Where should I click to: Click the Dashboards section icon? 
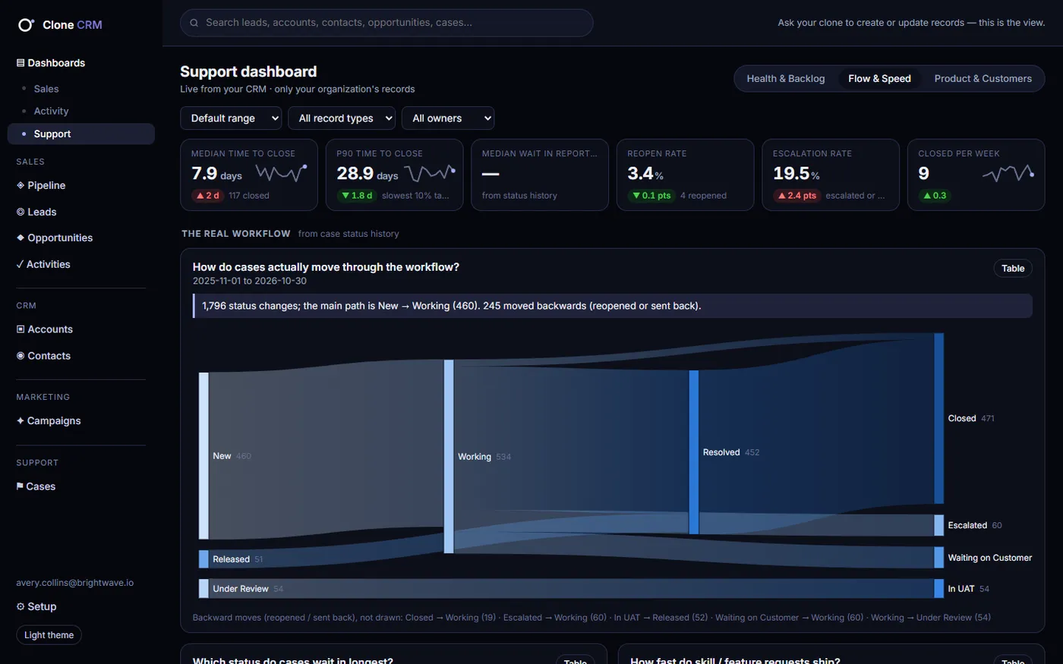pos(21,63)
